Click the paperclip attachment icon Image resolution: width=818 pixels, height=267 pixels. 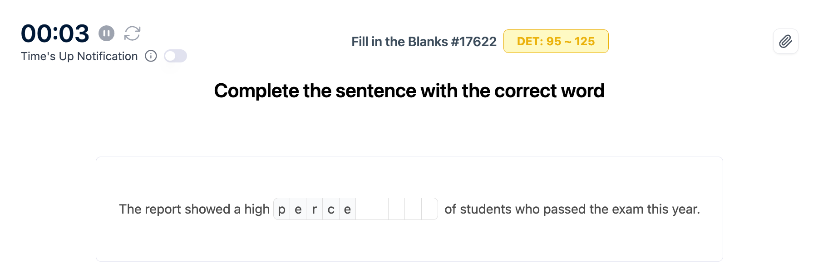tap(785, 42)
